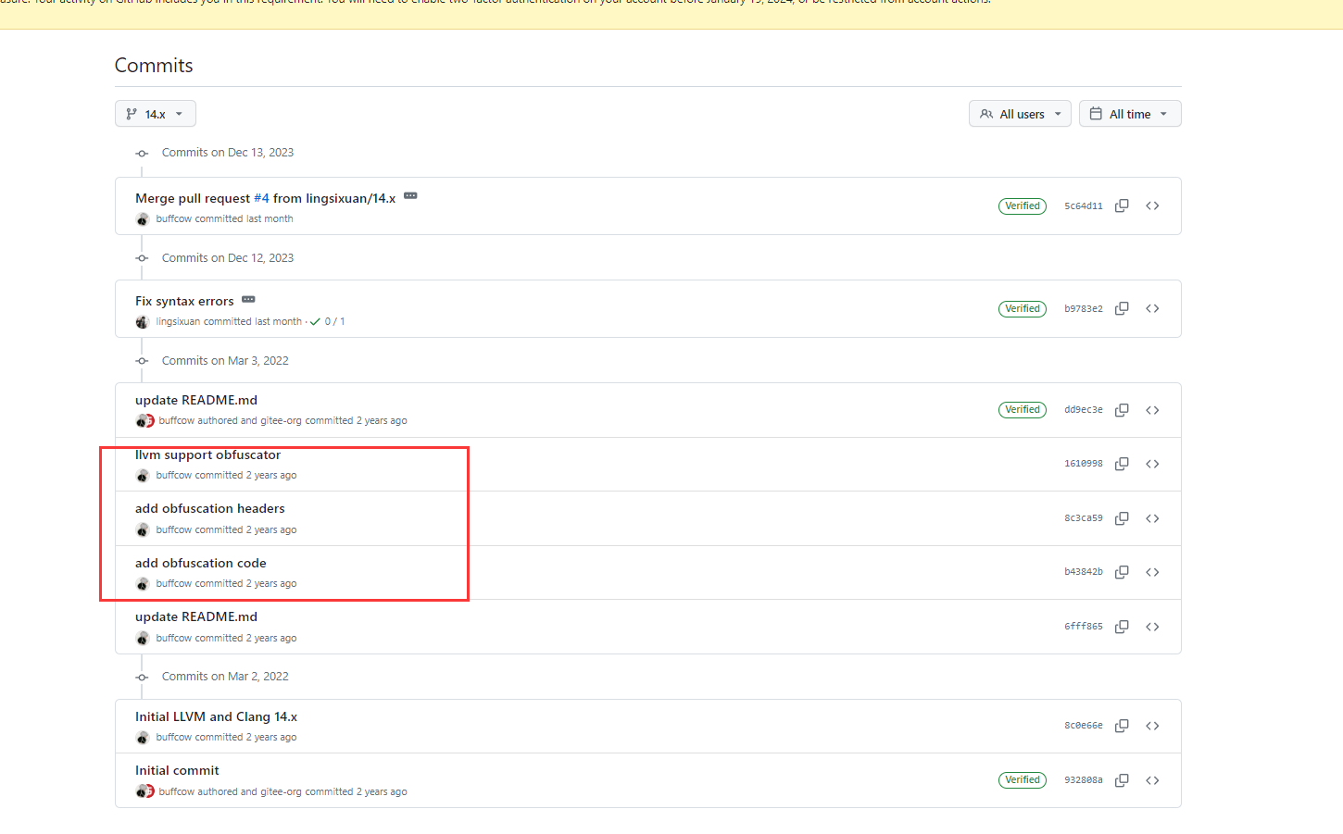Browse repository at commit 8c0e66e
The image size is (1343, 834).
(1152, 726)
